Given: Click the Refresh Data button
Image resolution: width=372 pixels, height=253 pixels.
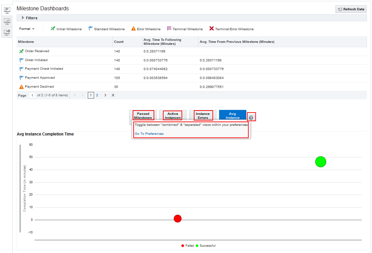Looking at the screenshot, I should (351, 9).
